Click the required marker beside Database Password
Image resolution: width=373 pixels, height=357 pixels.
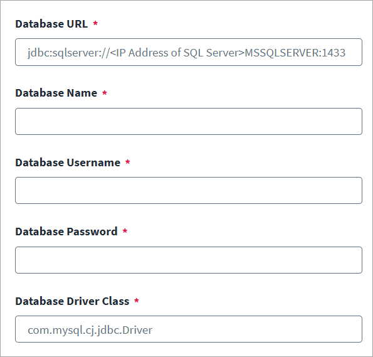point(125,231)
